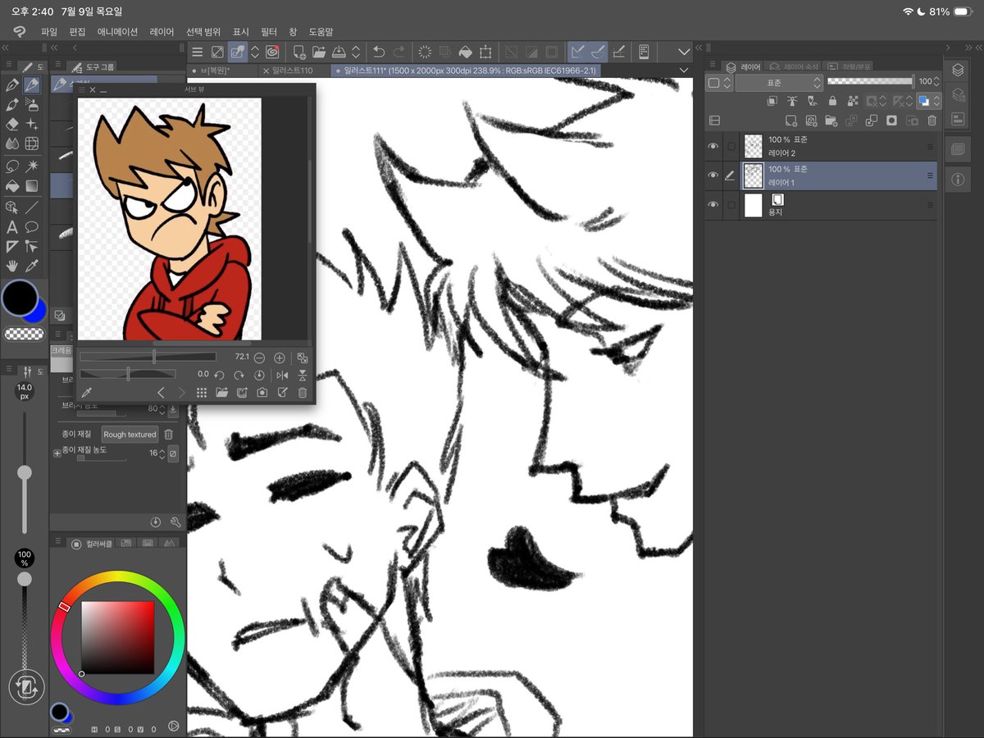Viewport: 984px width, 738px height.
Task: Click the black main color swatch
Action: tap(18, 298)
